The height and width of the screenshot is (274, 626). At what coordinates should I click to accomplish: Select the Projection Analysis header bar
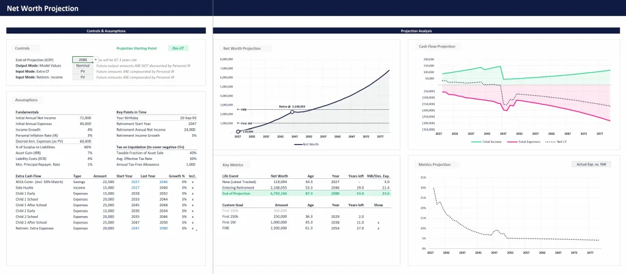[416, 31]
